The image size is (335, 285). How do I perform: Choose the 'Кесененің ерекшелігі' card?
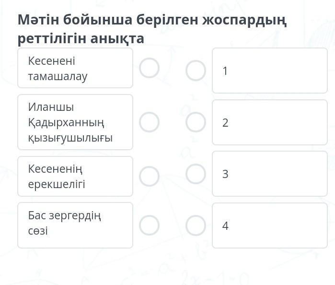75,176
